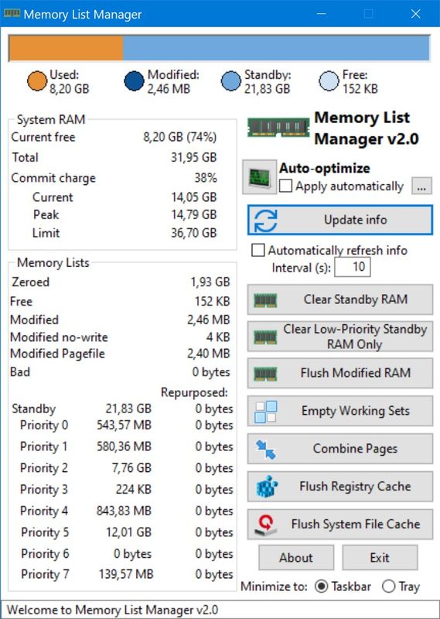Select Taskbar minimize option
Image resolution: width=440 pixels, height=619 pixels.
click(x=321, y=587)
